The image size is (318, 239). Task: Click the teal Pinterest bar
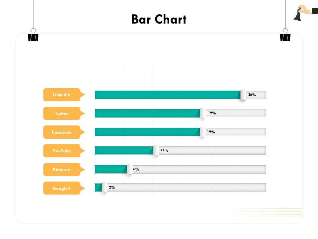point(110,169)
